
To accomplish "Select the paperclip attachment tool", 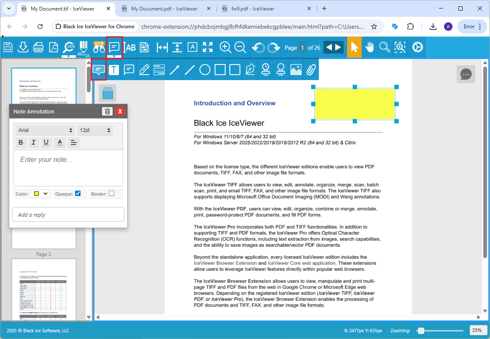I will coord(311,70).
